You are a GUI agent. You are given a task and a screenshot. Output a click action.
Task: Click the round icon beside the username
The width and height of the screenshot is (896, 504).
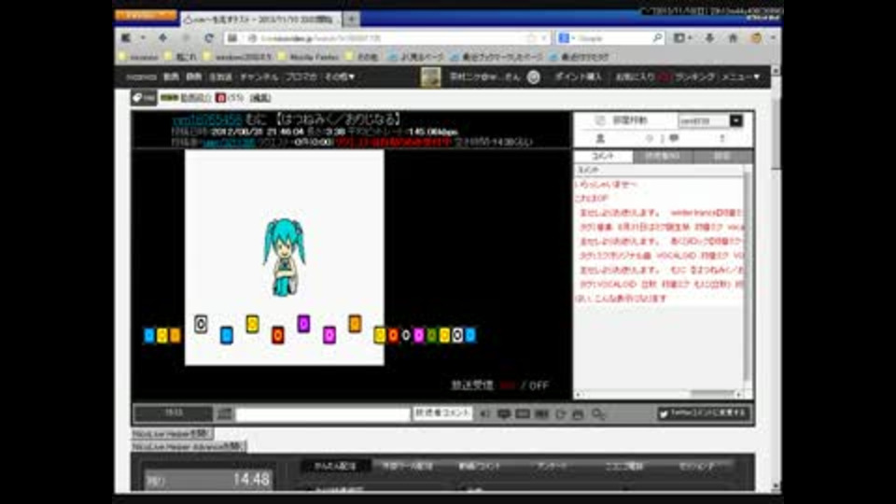click(533, 77)
